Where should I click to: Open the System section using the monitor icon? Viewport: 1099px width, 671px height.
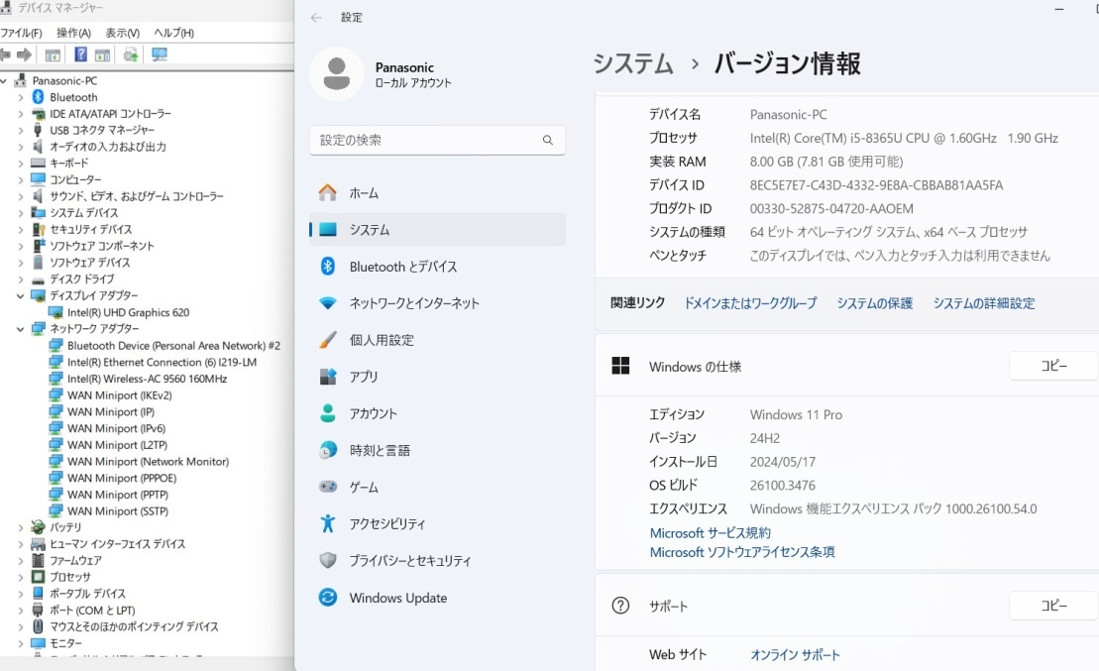[328, 229]
